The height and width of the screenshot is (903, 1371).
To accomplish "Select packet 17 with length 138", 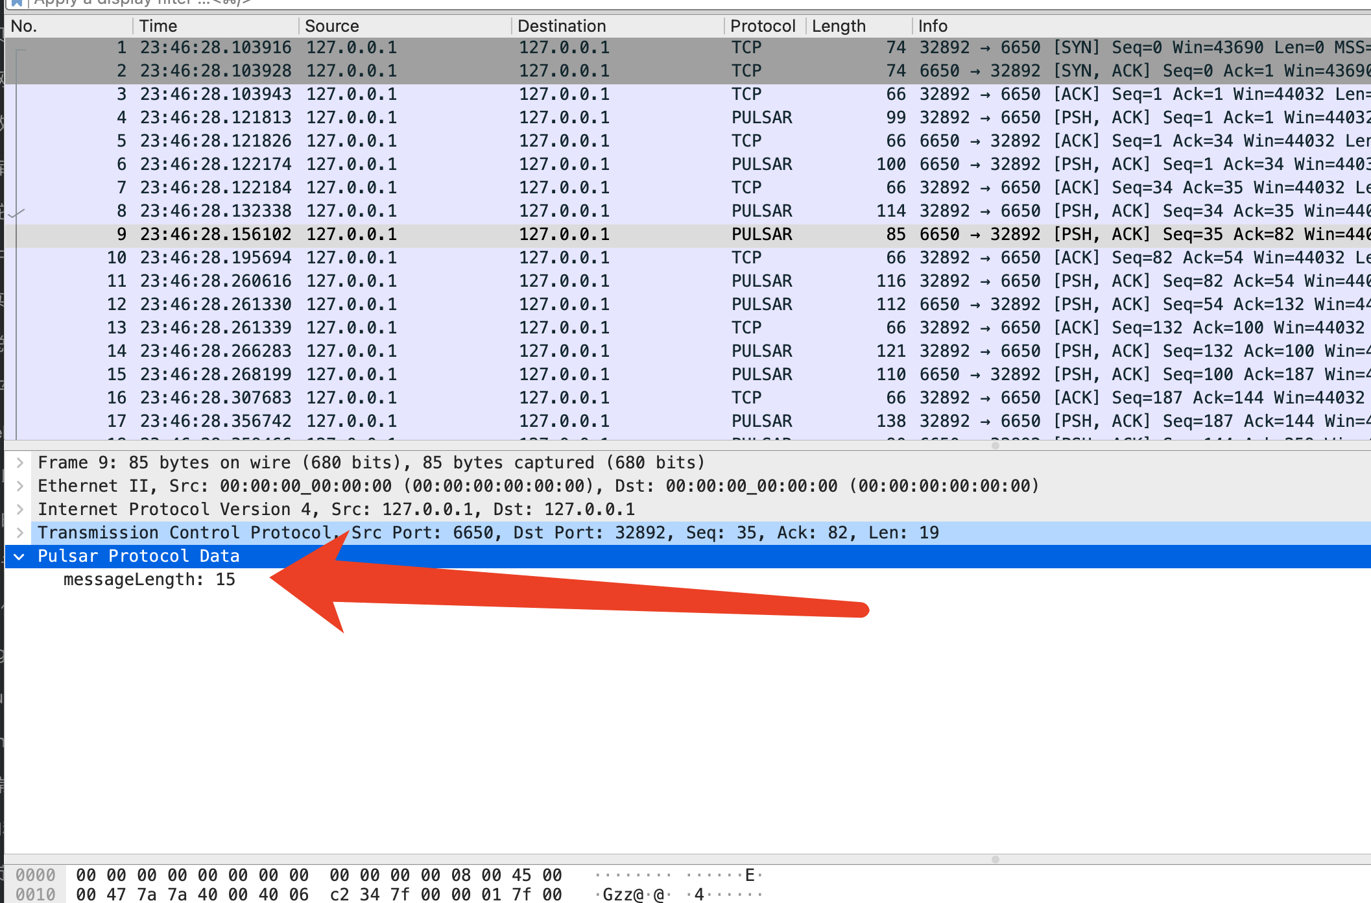I will coord(454,422).
